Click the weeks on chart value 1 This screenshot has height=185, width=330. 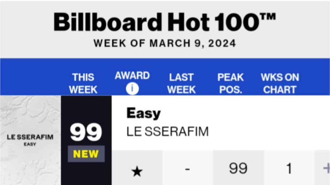click(289, 168)
